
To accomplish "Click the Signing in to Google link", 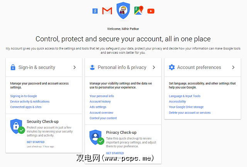I will [24, 96].
